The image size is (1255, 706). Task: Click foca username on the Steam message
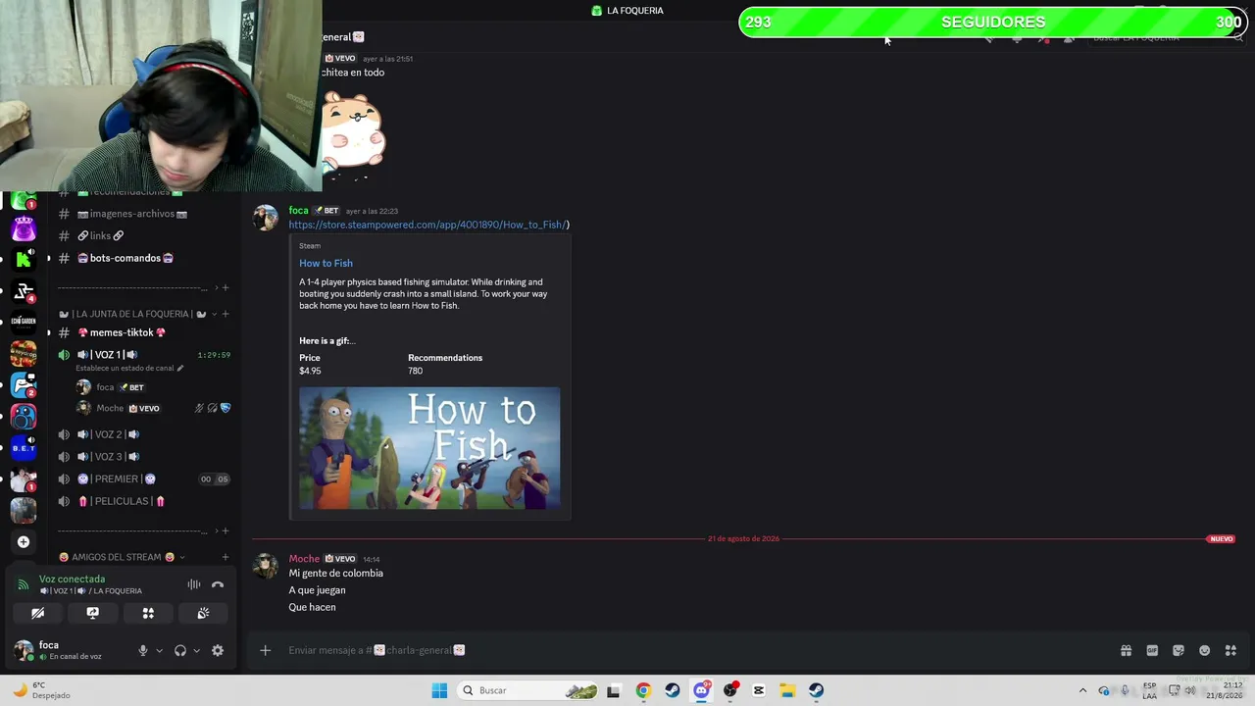click(298, 211)
